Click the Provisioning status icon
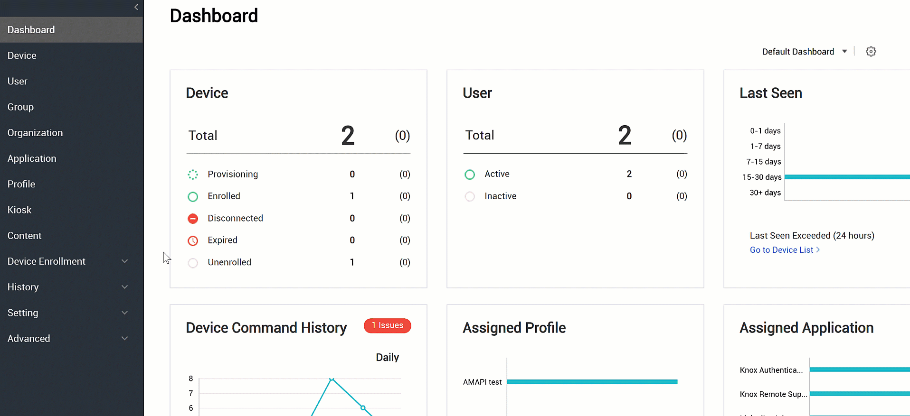The width and height of the screenshot is (910, 416). click(x=193, y=175)
